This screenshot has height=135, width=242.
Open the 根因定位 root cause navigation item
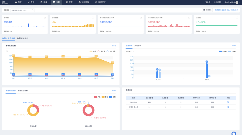100,2
